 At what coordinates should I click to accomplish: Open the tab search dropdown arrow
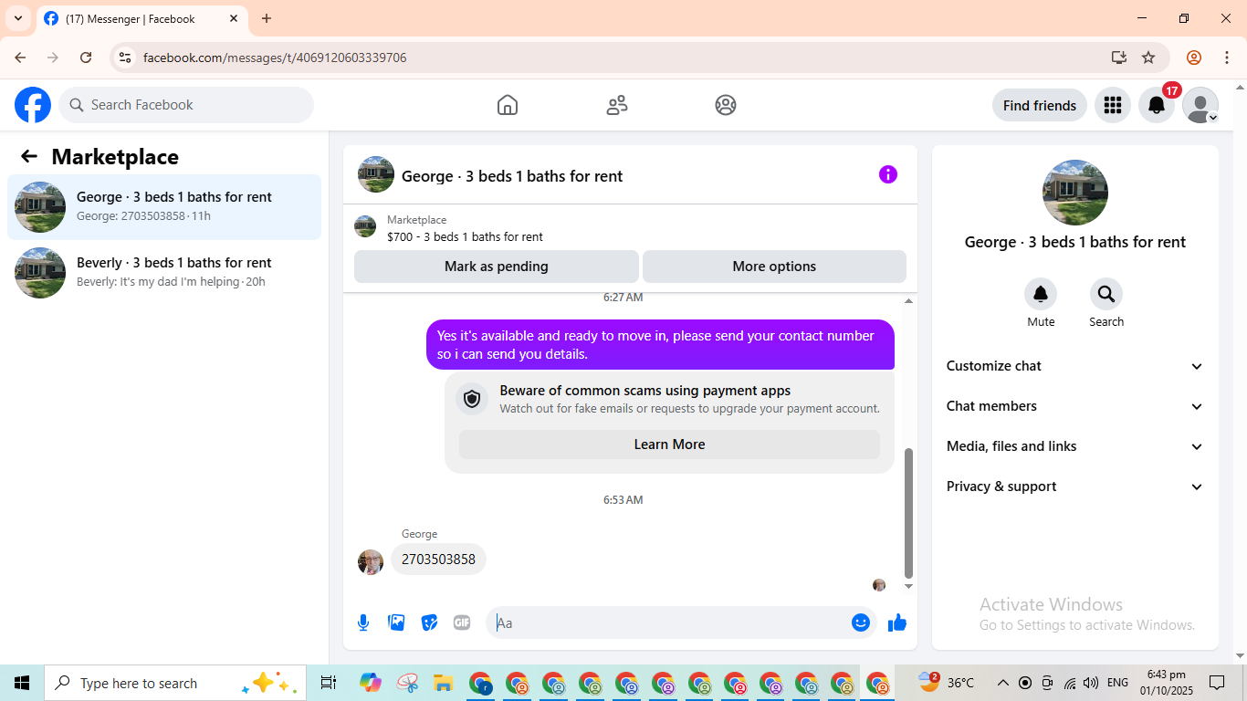coord(18,18)
